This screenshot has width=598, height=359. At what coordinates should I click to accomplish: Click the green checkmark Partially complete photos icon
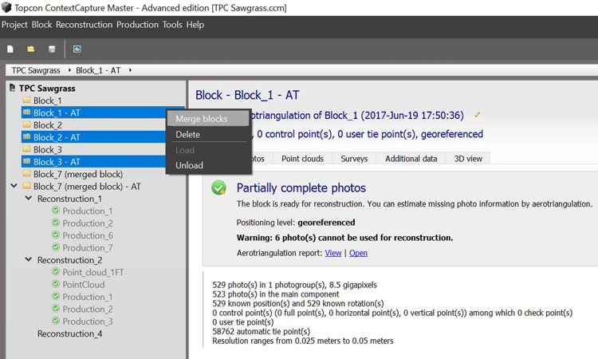(219, 187)
